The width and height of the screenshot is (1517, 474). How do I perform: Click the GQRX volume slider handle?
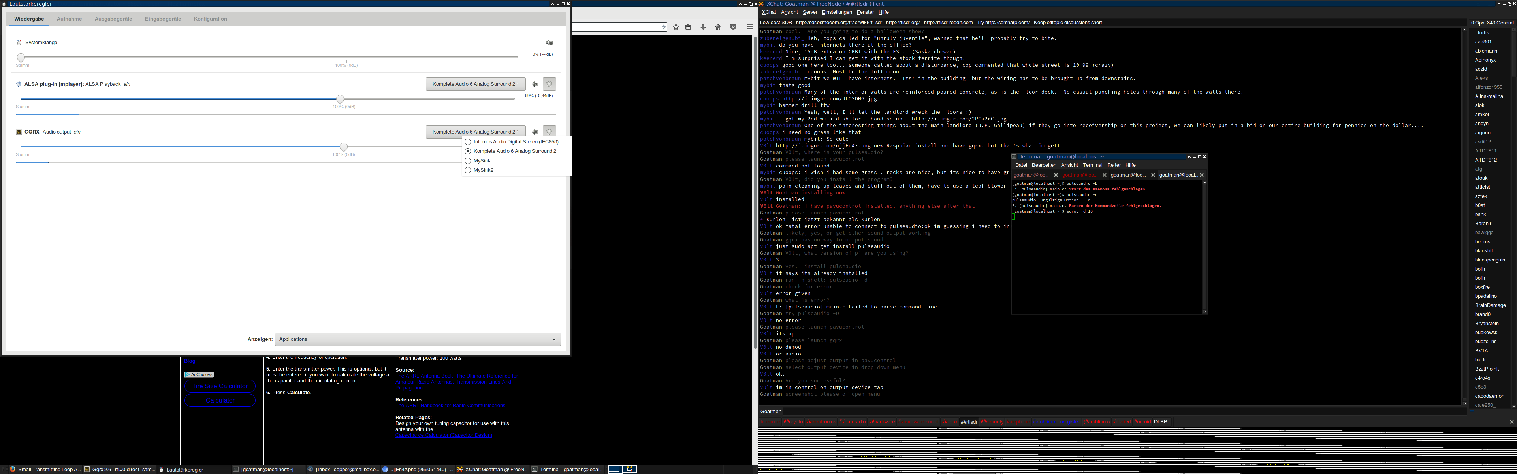point(344,147)
